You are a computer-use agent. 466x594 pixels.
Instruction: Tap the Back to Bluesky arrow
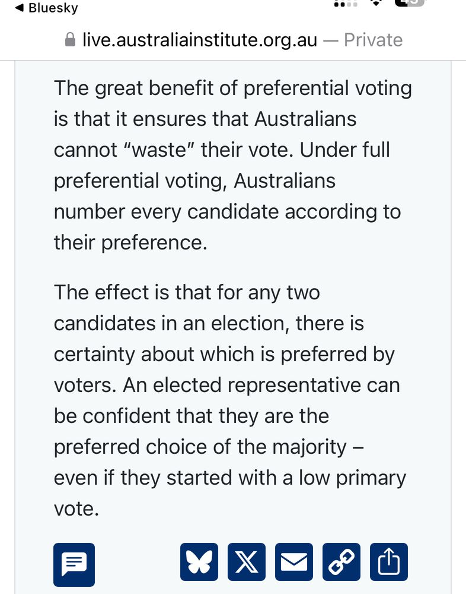point(20,8)
